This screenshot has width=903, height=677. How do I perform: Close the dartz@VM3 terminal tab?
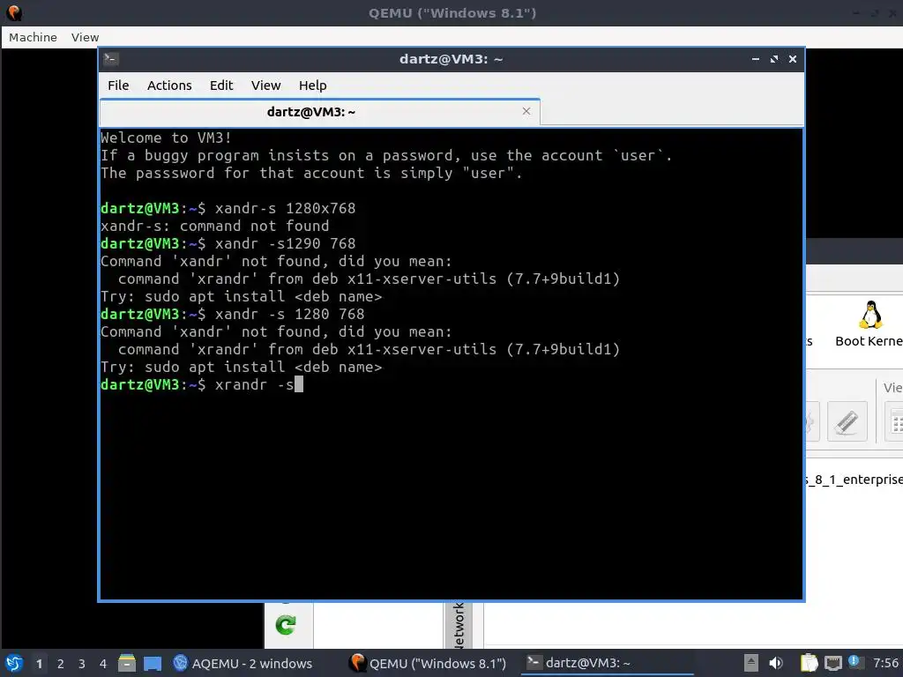526,111
